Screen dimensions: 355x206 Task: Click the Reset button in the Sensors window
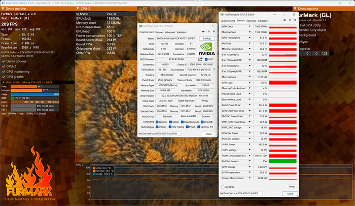pos(292,187)
